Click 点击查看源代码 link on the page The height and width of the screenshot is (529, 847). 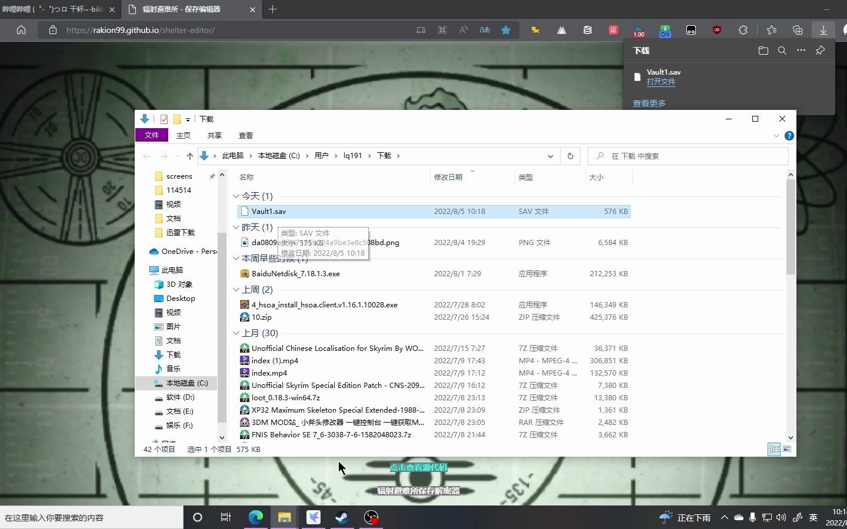point(418,467)
